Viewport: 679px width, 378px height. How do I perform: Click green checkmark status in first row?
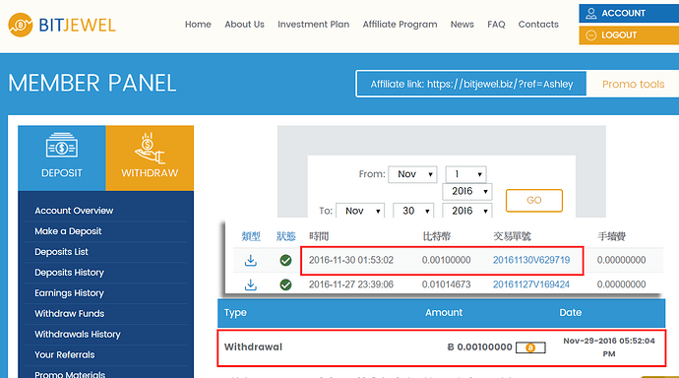click(285, 260)
